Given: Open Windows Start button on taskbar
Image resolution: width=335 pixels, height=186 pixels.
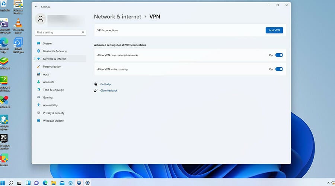Looking at the screenshot, I should [3, 183].
